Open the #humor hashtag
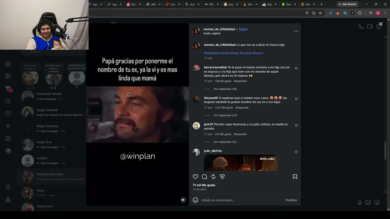This screenshot has height=219, width=390. pyautogui.click(x=258, y=53)
